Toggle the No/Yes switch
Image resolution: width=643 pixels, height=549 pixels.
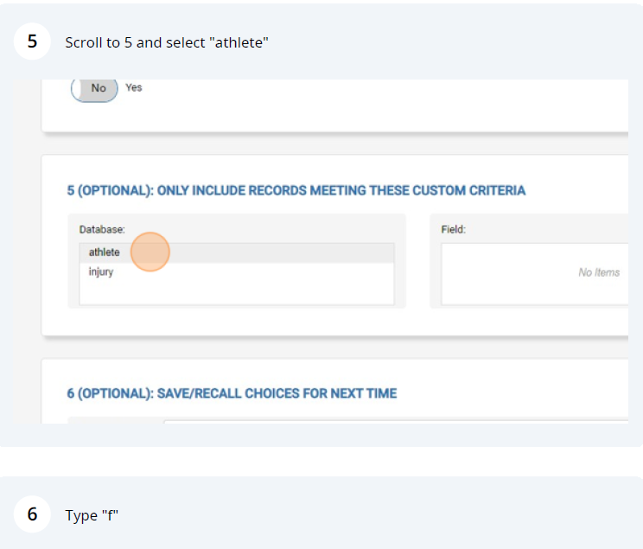[x=94, y=88]
